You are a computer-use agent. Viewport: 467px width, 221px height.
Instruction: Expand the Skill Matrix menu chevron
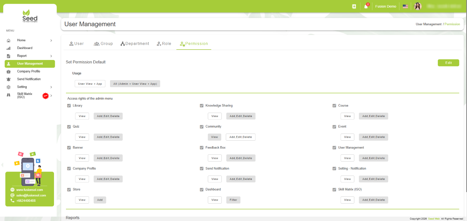(x=51, y=96)
